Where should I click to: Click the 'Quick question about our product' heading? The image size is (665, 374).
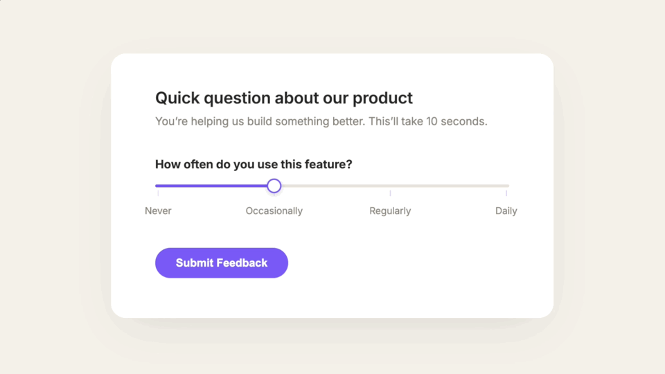click(284, 98)
